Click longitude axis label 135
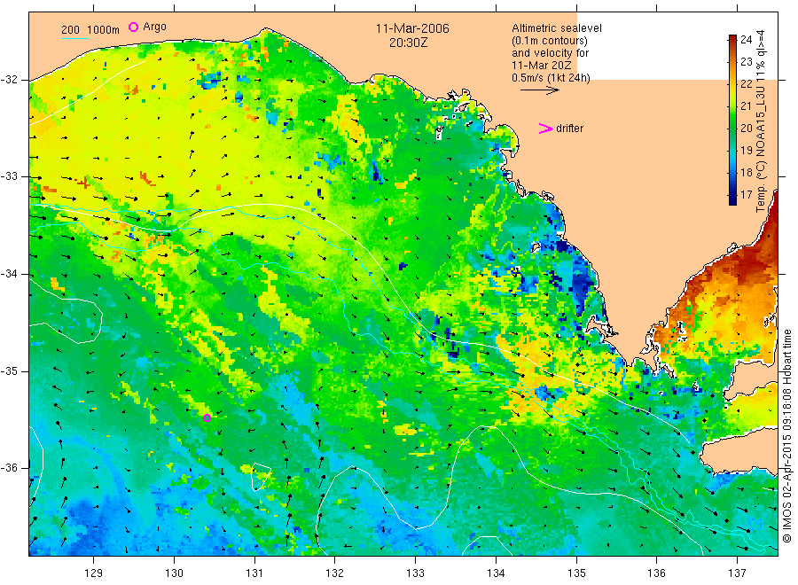The height and width of the screenshot is (585, 798). pyautogui.click(x=576, y=573)
